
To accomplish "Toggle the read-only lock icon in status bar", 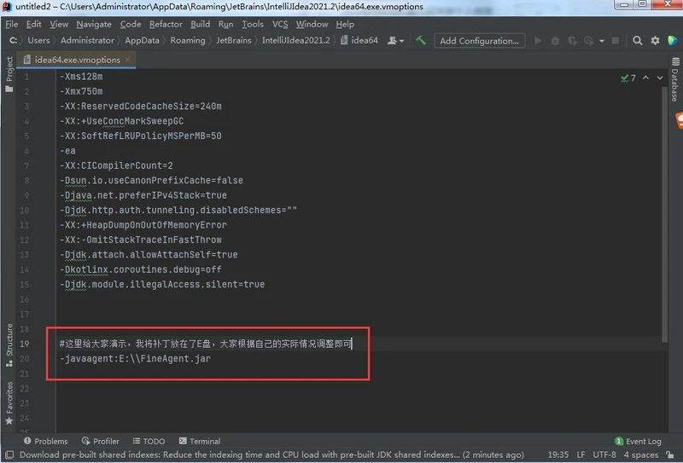I will 672,454.
